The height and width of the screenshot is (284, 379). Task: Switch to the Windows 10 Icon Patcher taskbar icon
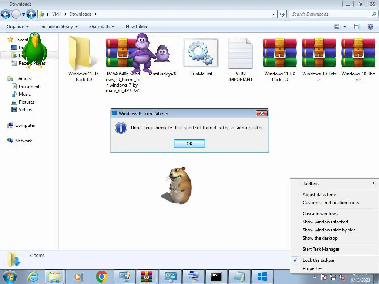tap(262, 277)
